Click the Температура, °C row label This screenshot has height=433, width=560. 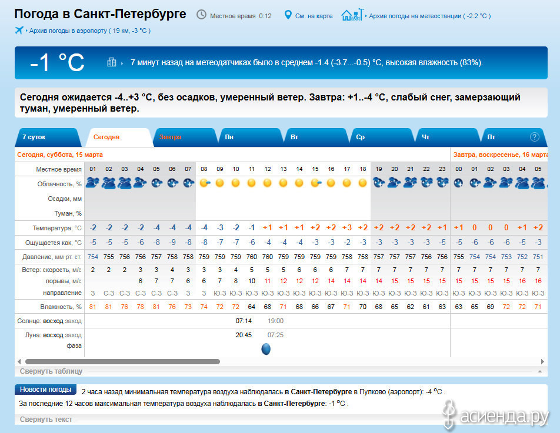point(57,228)
